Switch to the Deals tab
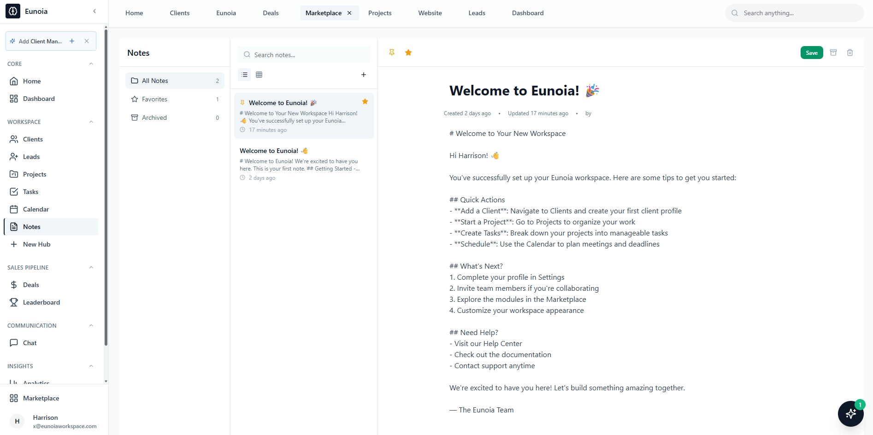 [271, 13]
